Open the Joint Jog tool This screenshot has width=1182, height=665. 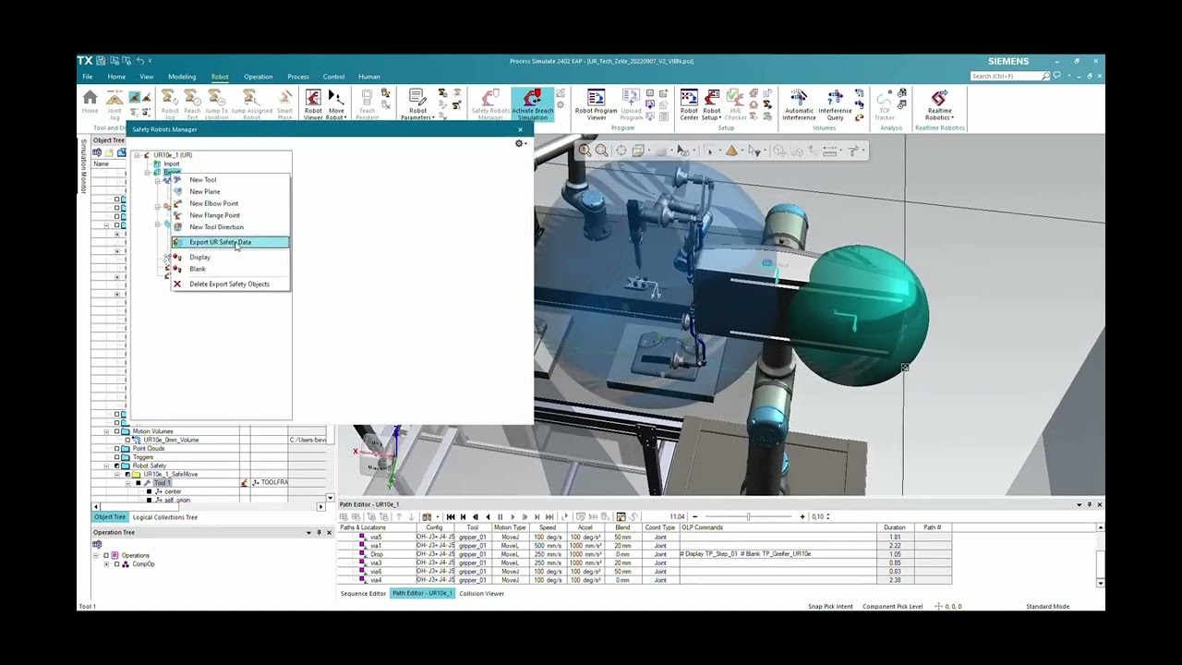pos(115,104)
